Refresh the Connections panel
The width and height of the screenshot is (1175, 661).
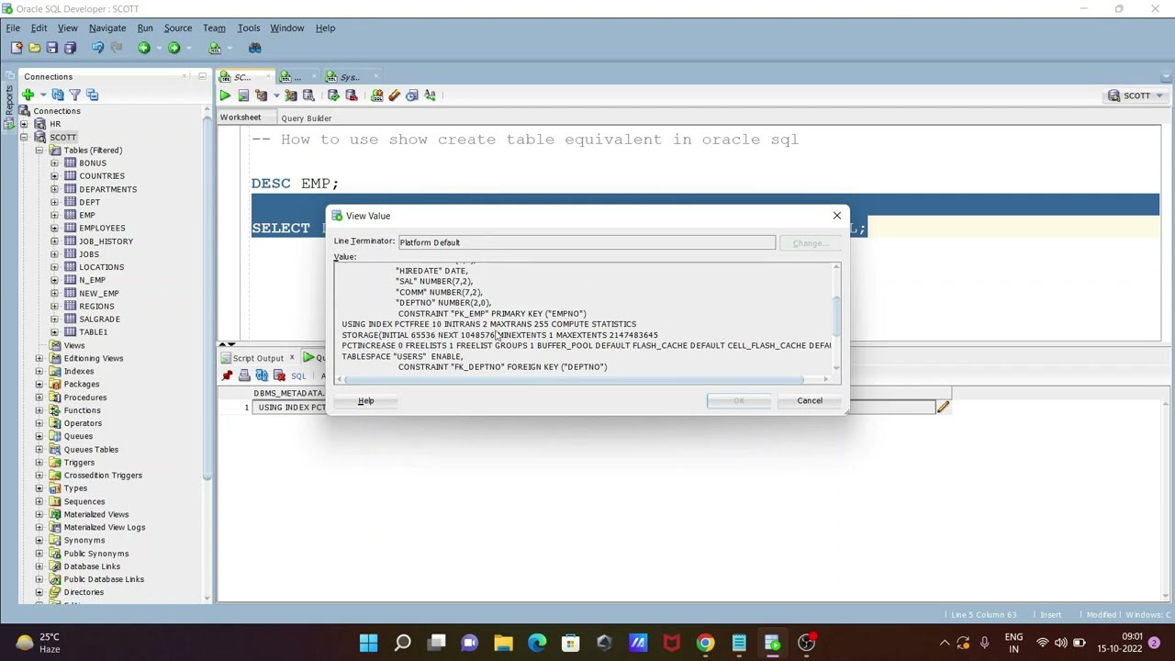point(58,95)
